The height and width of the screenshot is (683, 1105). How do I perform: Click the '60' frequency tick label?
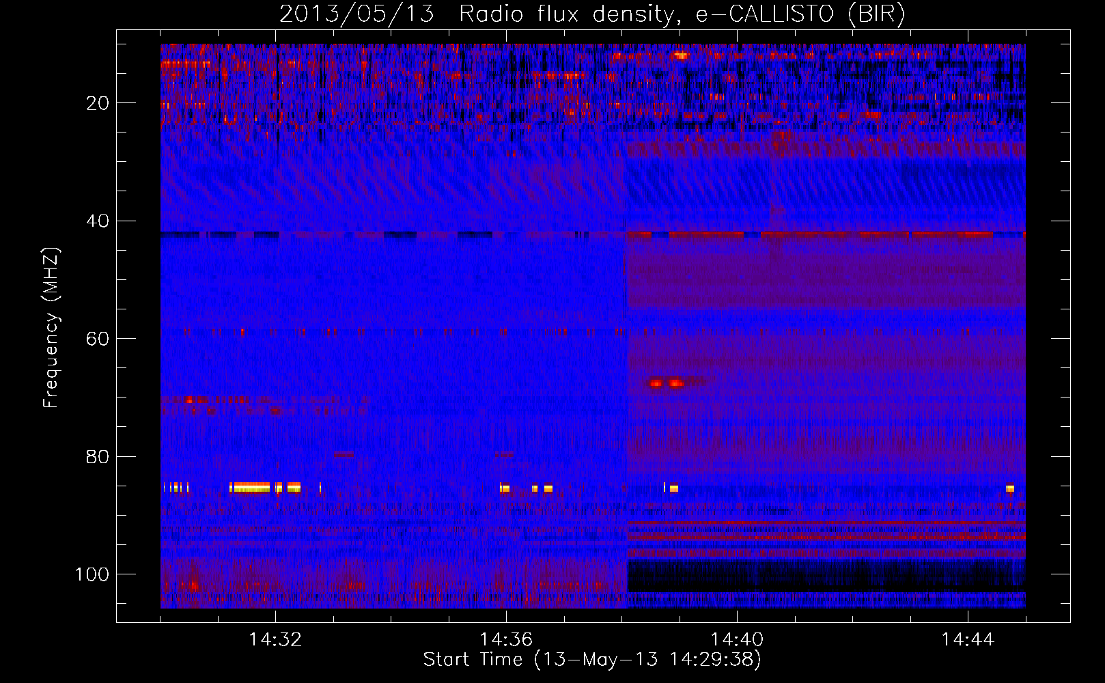pos(98,339)
